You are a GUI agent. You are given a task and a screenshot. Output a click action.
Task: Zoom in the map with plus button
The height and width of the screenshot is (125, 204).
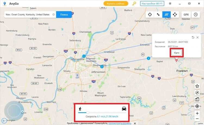click(197, 113)
